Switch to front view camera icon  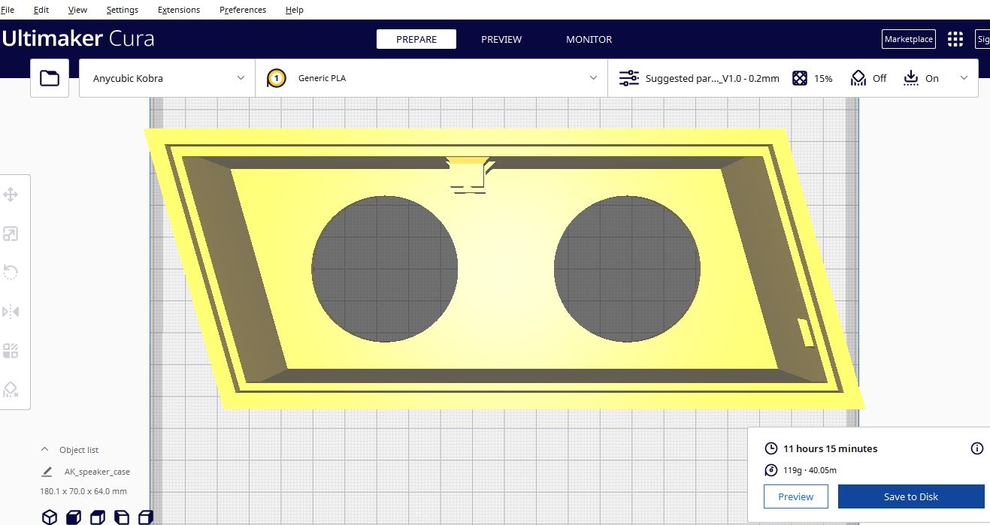(74, 517)
